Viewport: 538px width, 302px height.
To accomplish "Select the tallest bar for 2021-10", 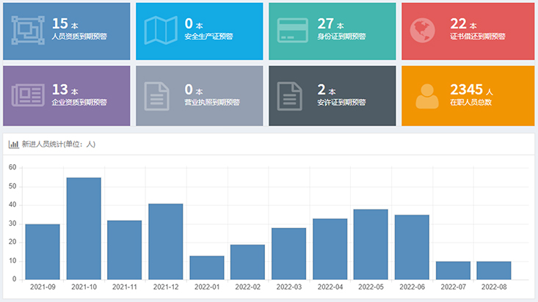I will pyautogui.click(x=84, y=228).
